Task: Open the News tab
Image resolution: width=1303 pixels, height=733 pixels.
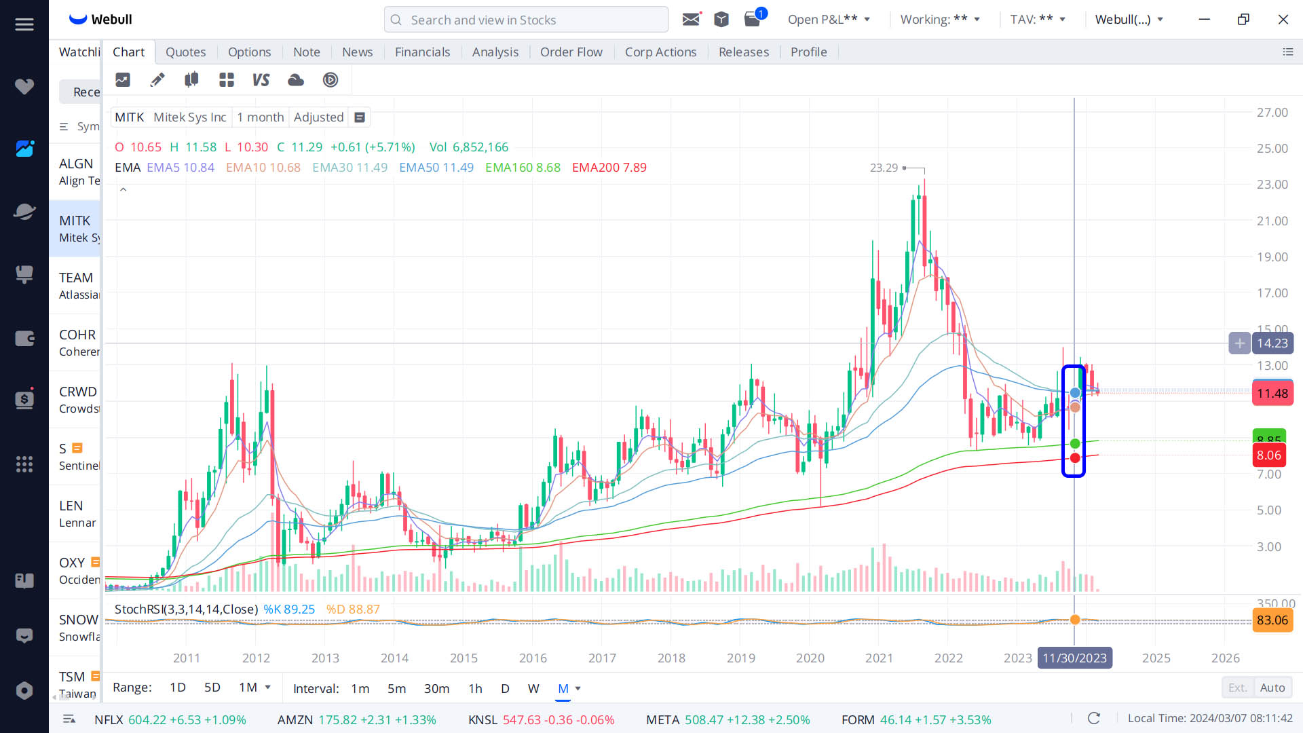Action: tap(357, 52)
